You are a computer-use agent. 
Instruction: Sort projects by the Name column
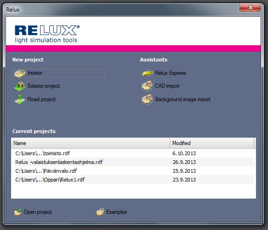[91, 143]
